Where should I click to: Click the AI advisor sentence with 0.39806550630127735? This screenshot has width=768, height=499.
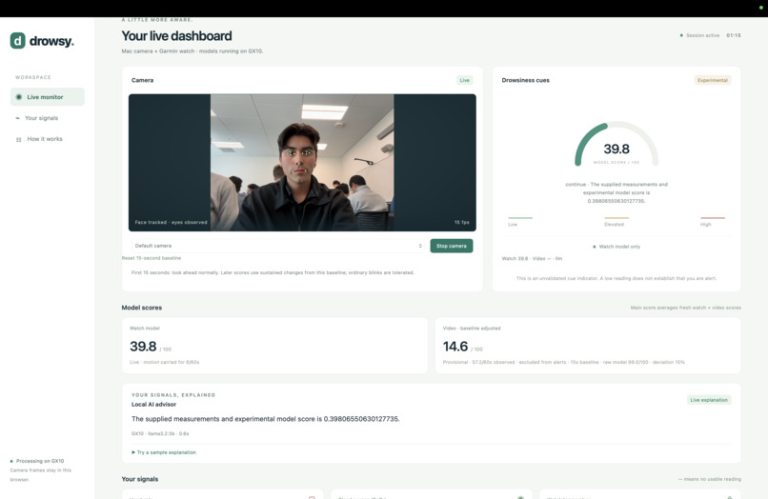266,419
